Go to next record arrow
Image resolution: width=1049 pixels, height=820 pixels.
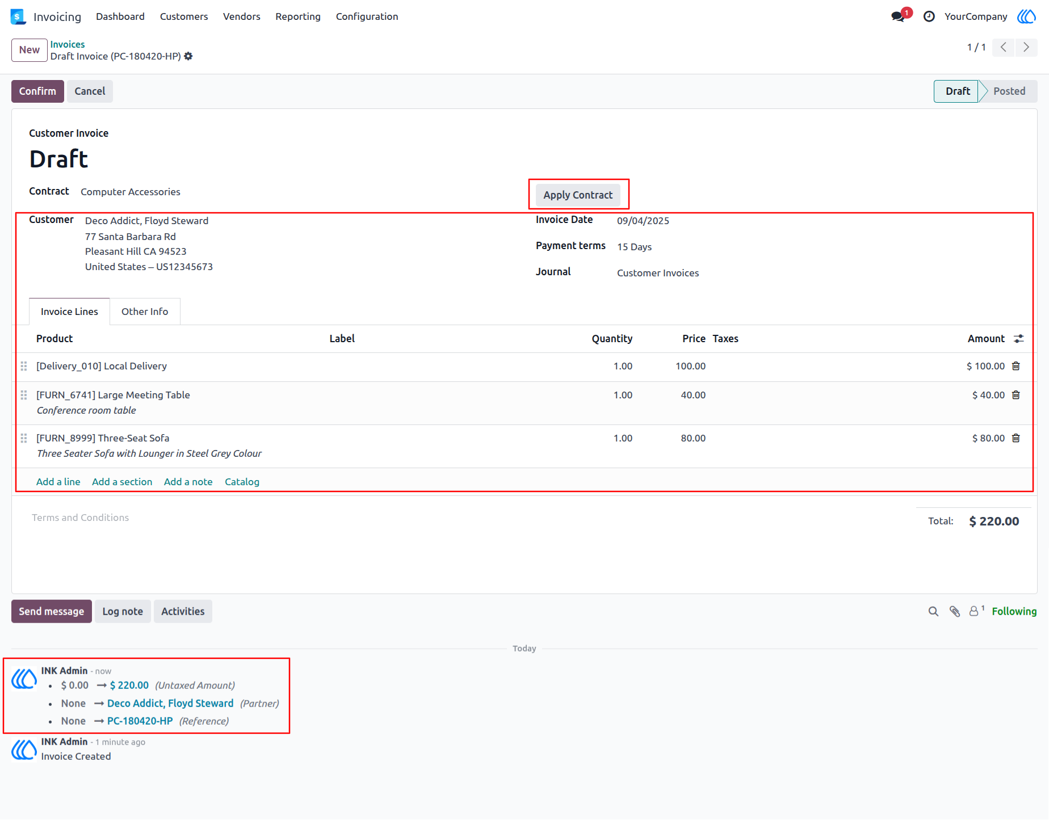pos(1026,47)
